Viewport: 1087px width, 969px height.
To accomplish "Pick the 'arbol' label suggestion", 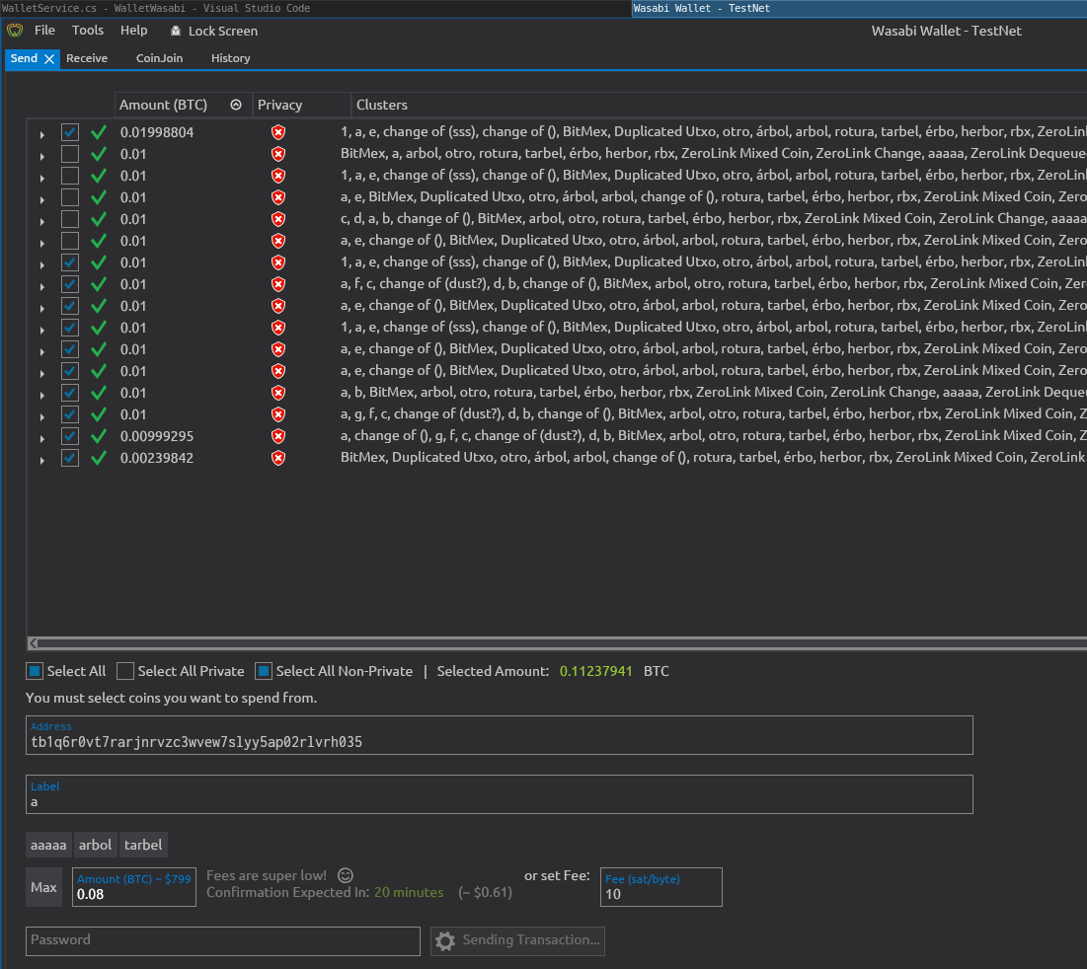I will 95,845.
